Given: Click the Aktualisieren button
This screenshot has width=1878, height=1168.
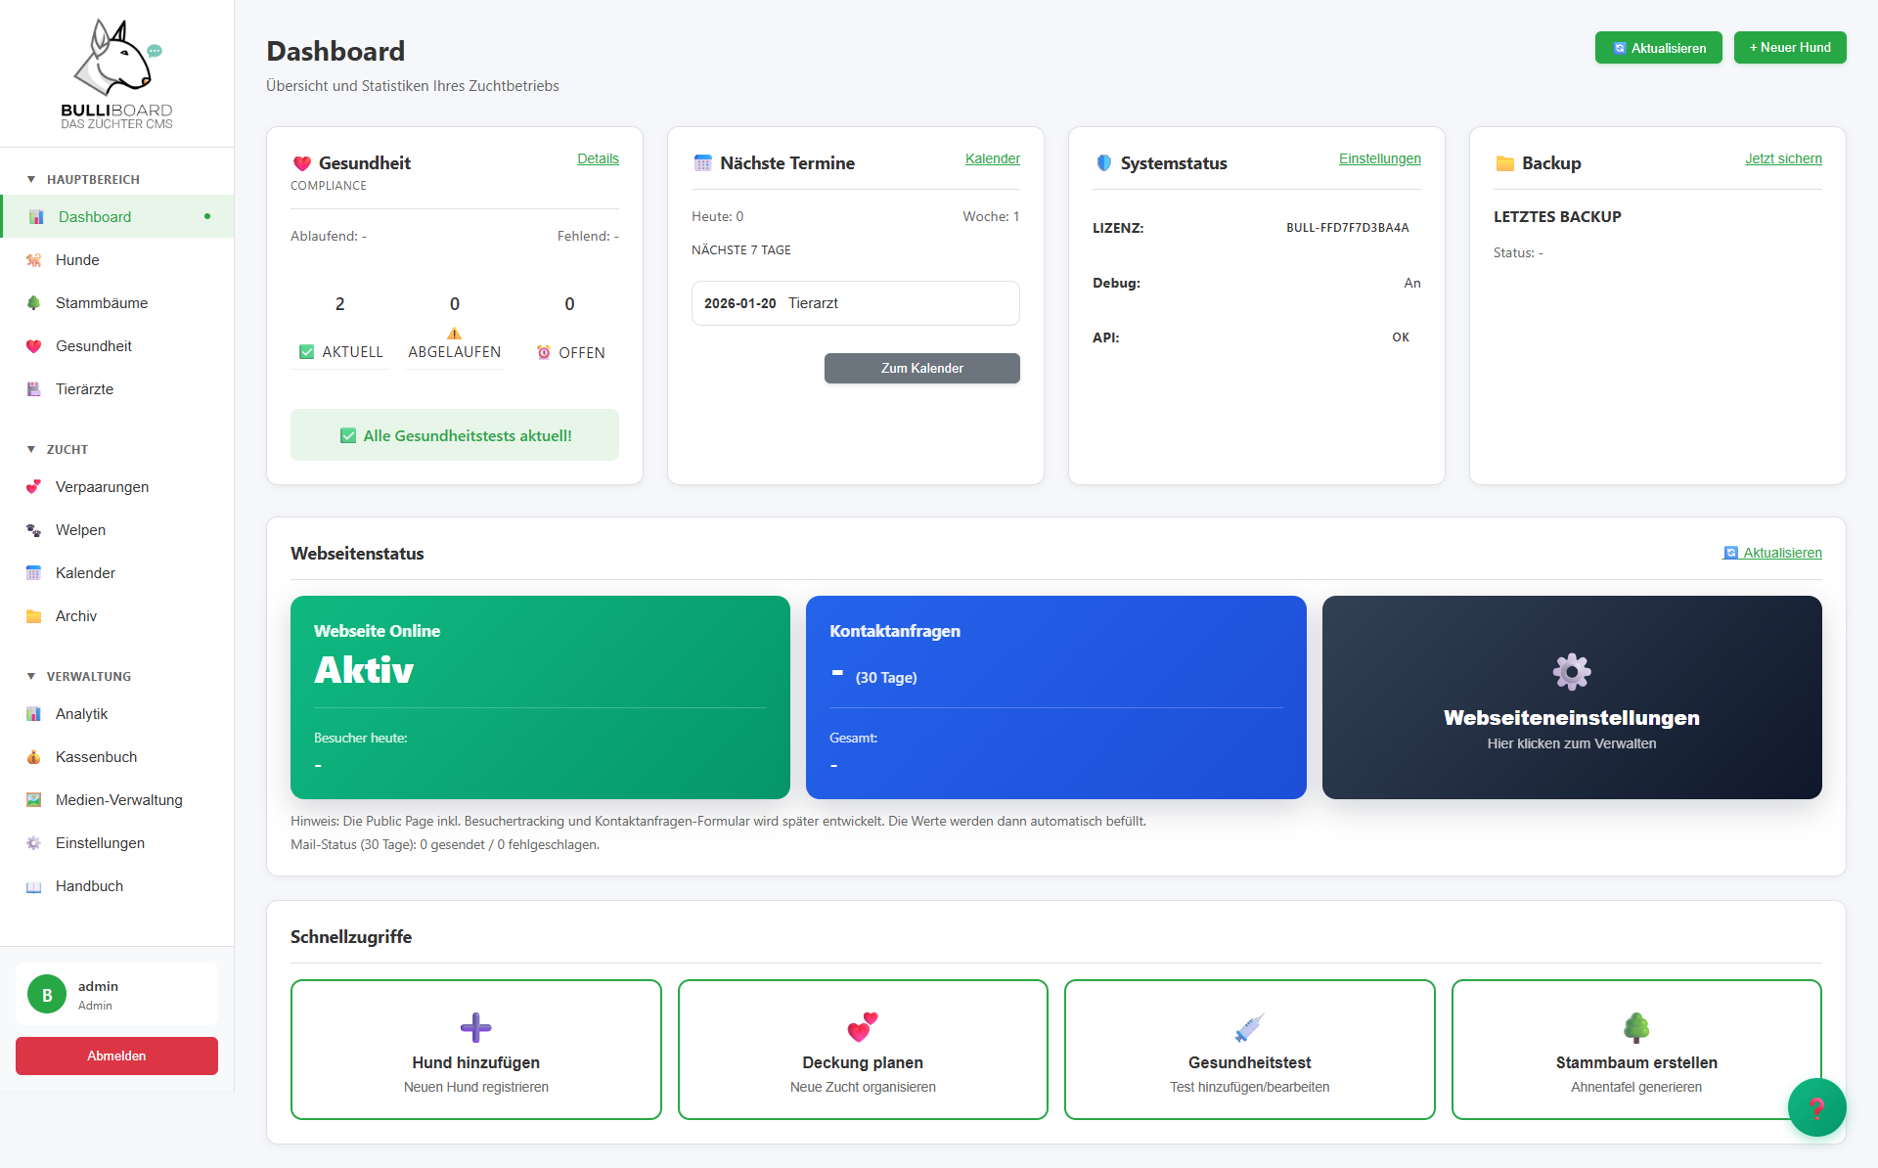Looking at the screenshot, I should (x=1658, y=47).
